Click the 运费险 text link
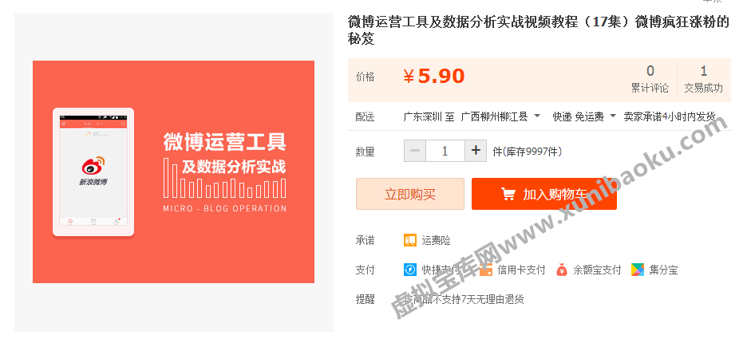This screenshot has width=743, height=343. (x=437, y=240)
